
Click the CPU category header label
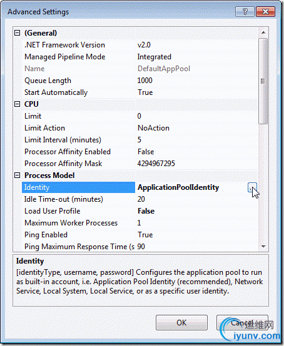pos(31,104)
